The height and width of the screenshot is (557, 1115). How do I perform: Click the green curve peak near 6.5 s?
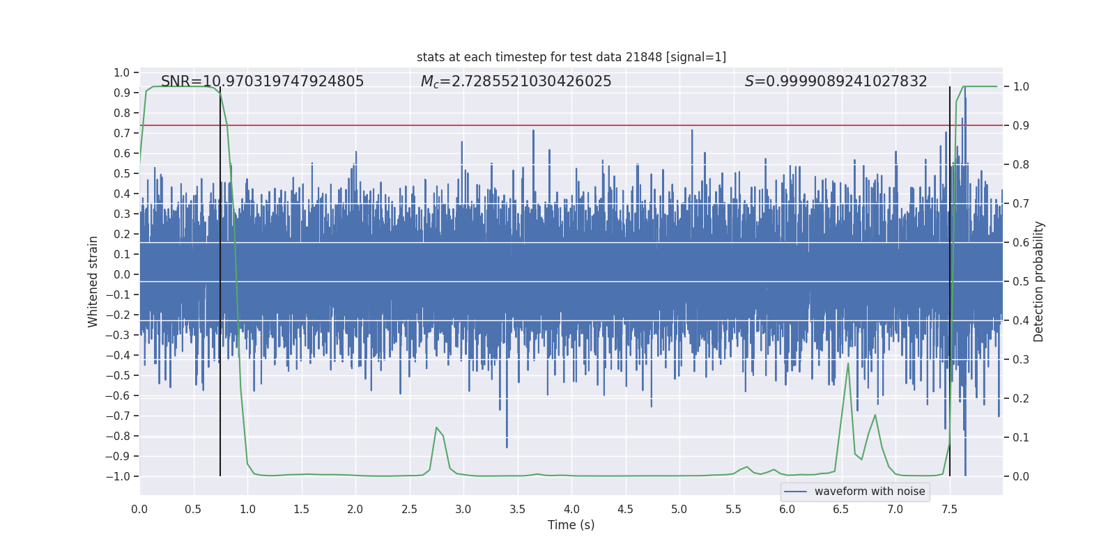coord(848,364)
